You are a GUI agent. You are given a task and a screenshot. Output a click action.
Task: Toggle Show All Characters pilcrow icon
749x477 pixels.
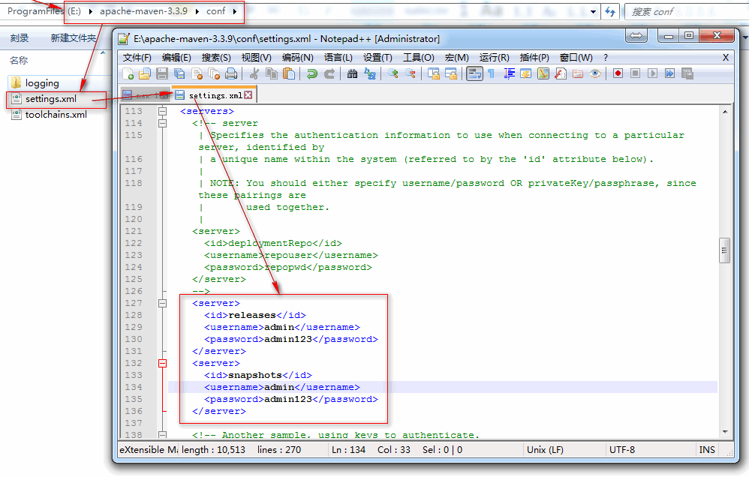point(491,73)
